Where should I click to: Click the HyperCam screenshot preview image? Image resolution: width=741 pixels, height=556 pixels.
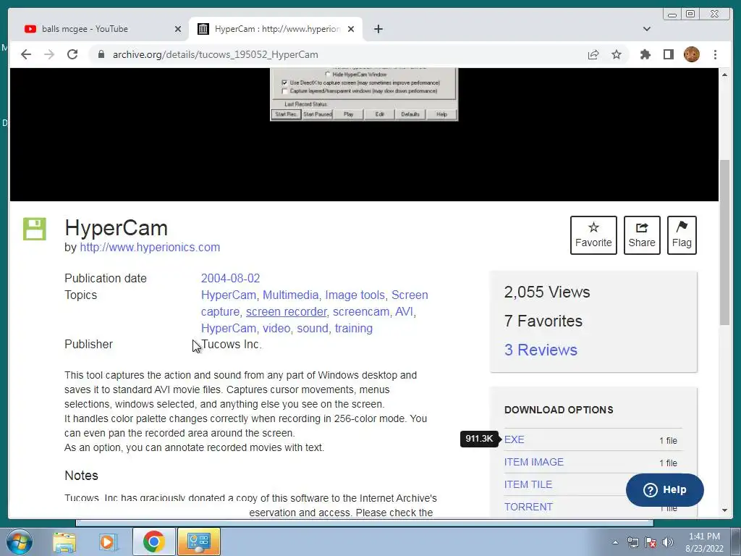[364, 95]
